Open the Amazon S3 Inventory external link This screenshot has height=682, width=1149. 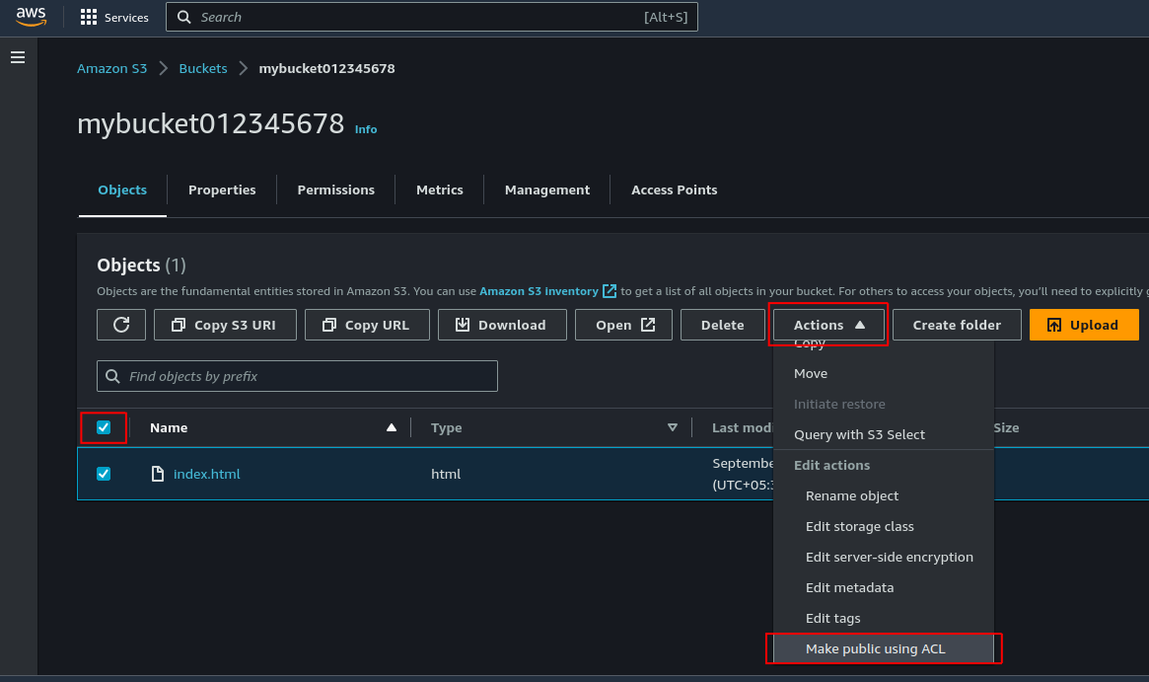coord(547,291)
